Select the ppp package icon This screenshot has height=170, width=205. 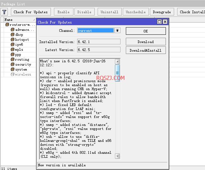13,54
